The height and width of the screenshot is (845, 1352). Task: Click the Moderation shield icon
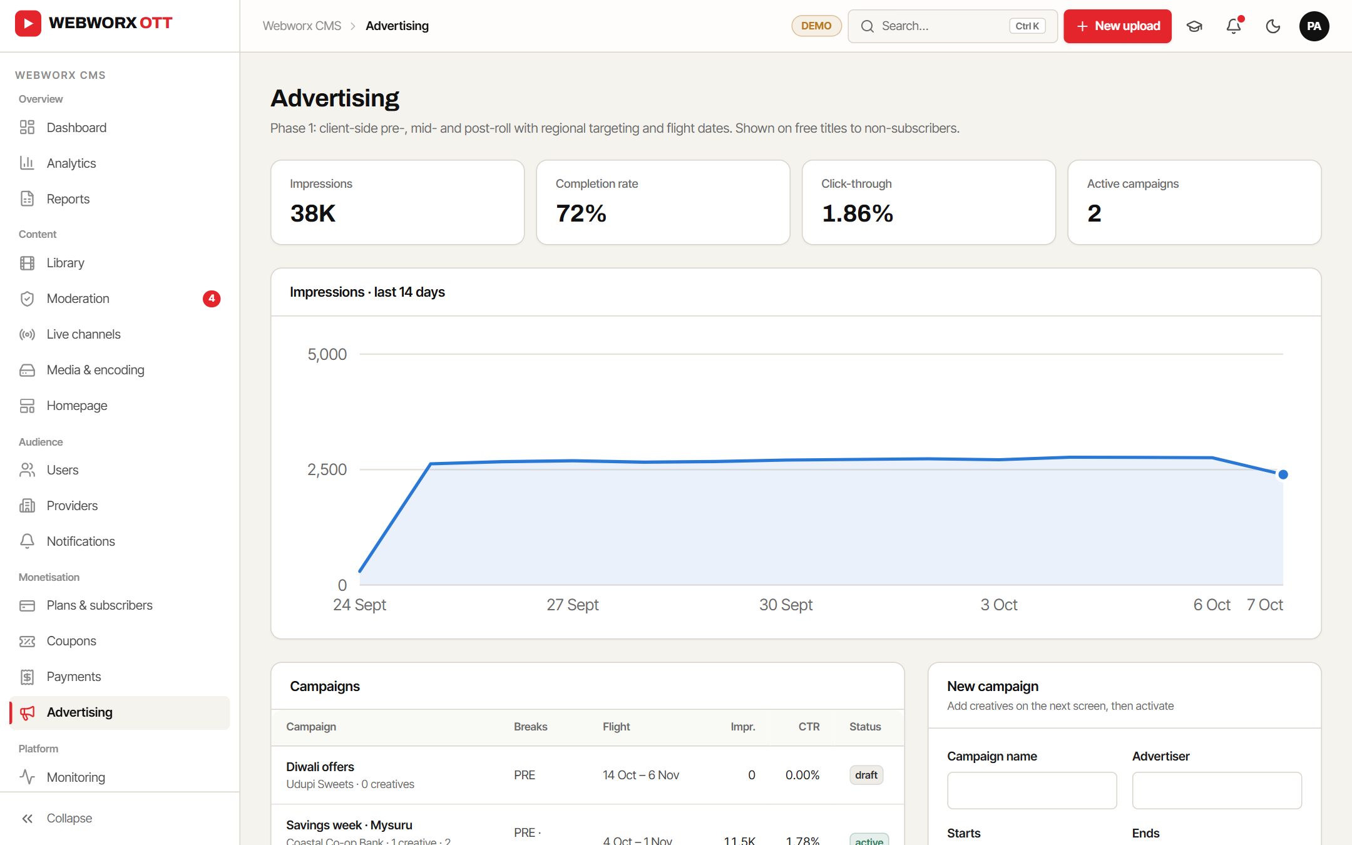pyautogui.click(x=27, y=299)
